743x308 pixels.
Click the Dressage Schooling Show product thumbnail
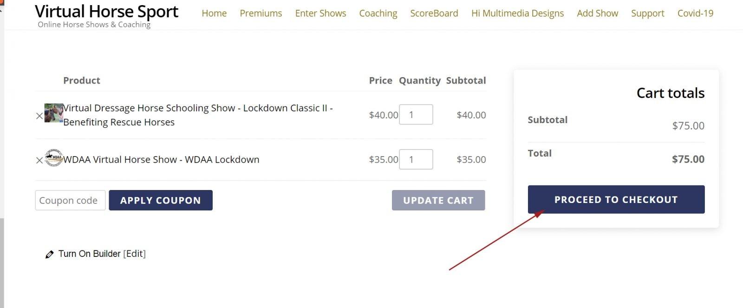pyautogui.click(x=53, y=113)
